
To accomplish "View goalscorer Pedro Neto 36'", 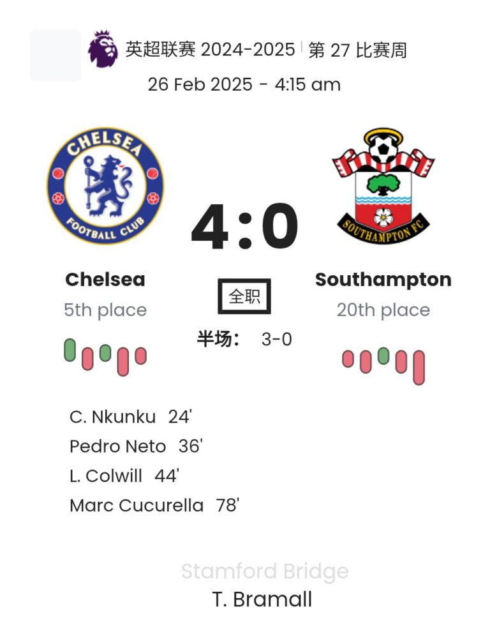I will (136, 446).
